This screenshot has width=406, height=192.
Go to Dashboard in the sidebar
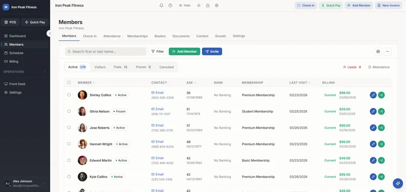coord(24,36)
